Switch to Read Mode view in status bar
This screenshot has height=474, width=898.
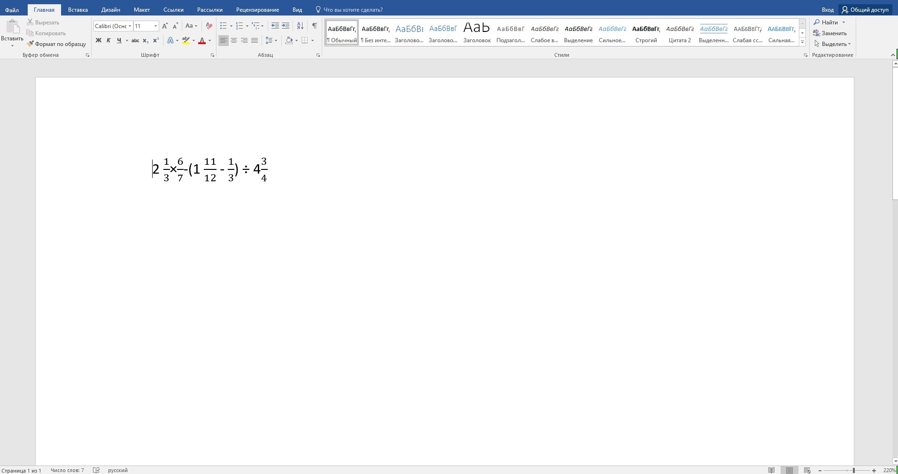click(771, 470)
